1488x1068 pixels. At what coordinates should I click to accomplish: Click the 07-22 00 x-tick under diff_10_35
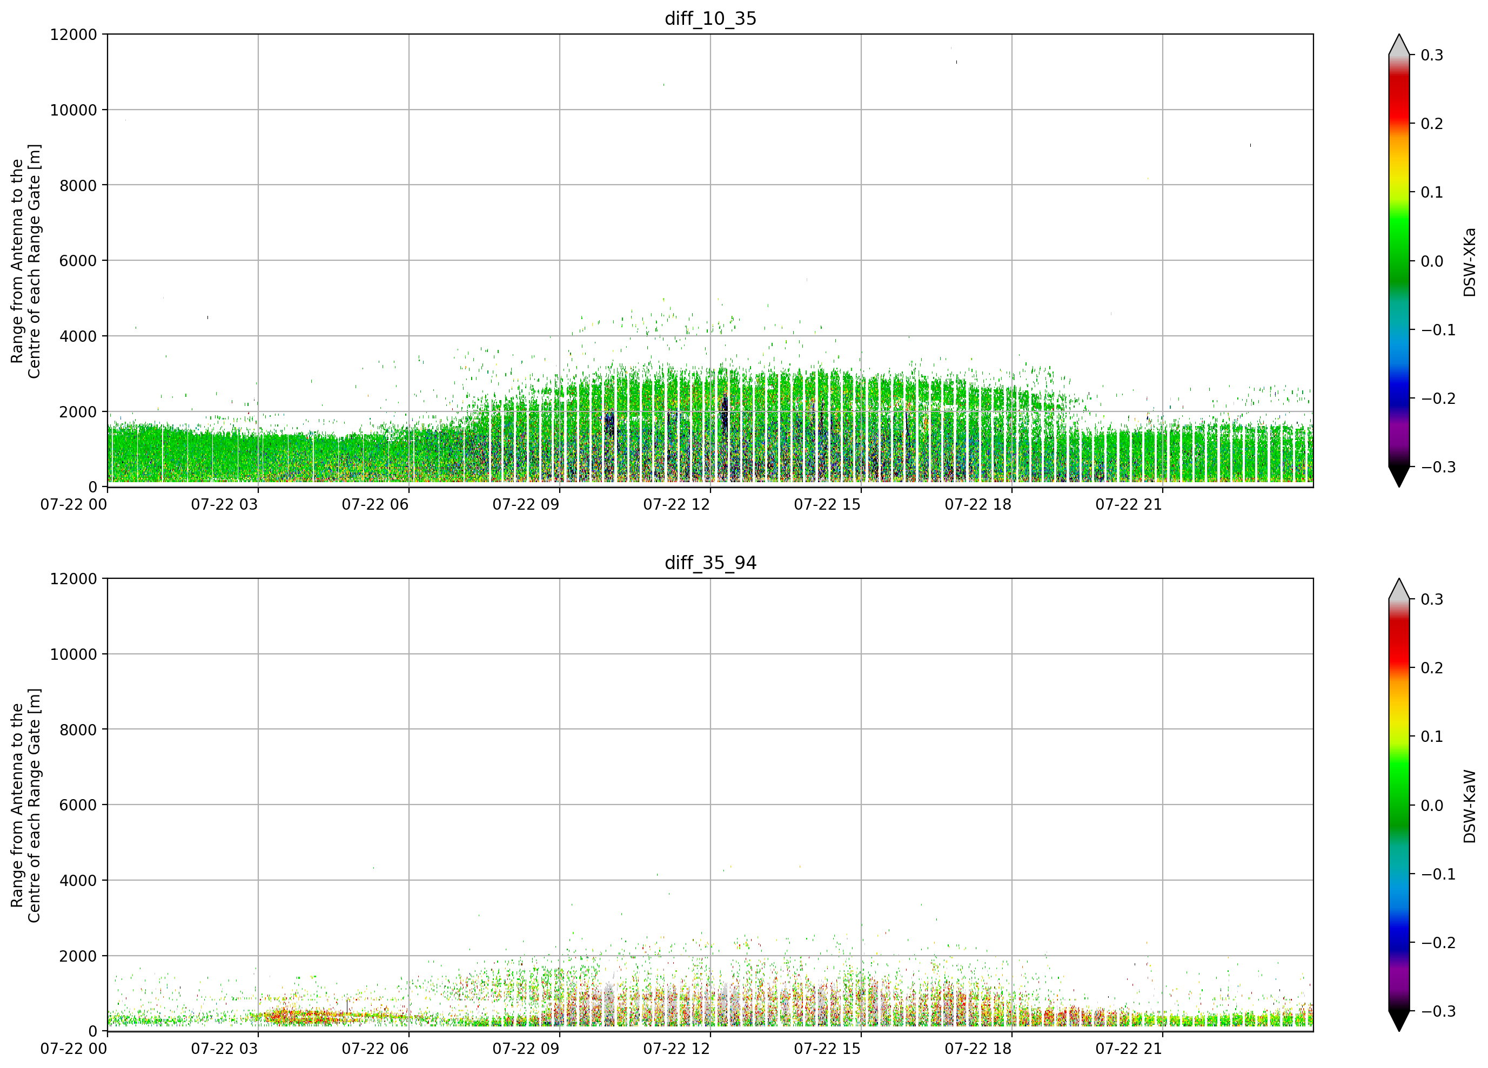click(73, 504)
